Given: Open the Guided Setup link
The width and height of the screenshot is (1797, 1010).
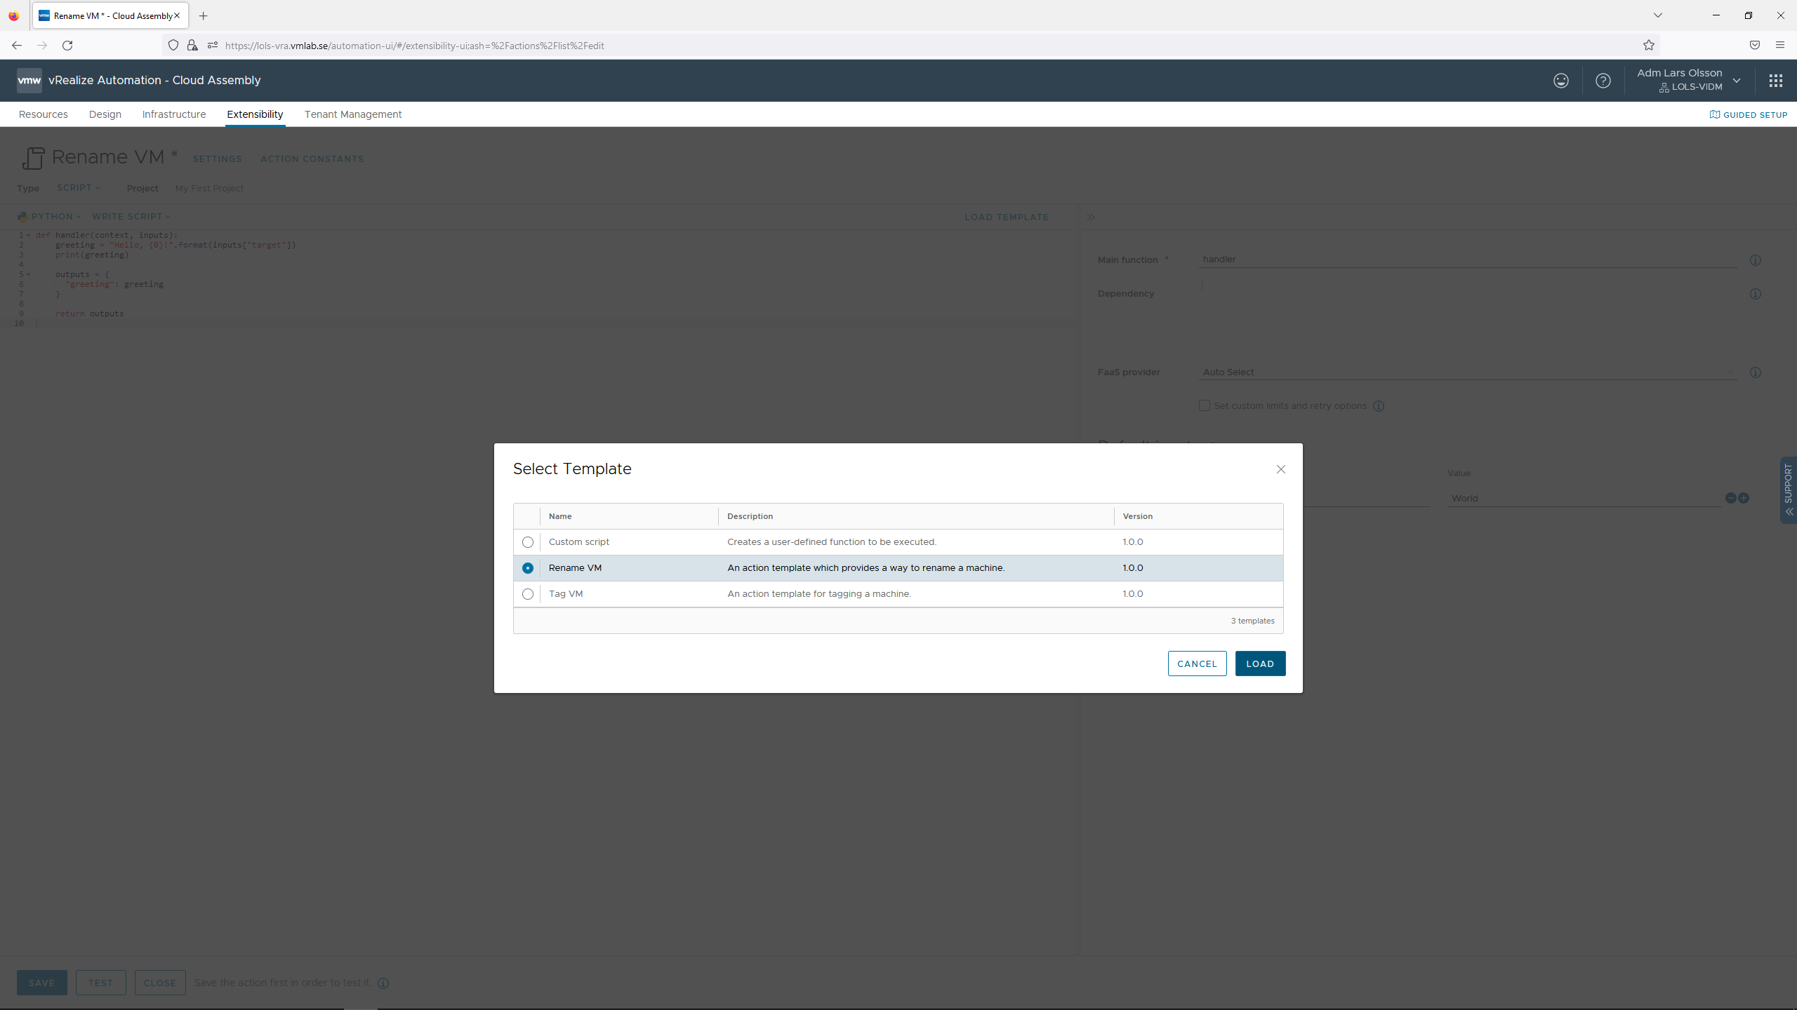Looking at the screenshot, I should point(1749,115).
